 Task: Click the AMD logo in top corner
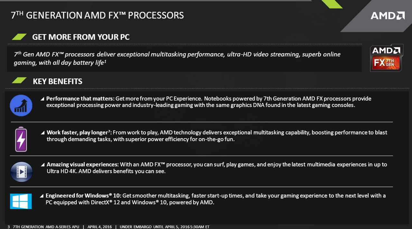(388, 15)
